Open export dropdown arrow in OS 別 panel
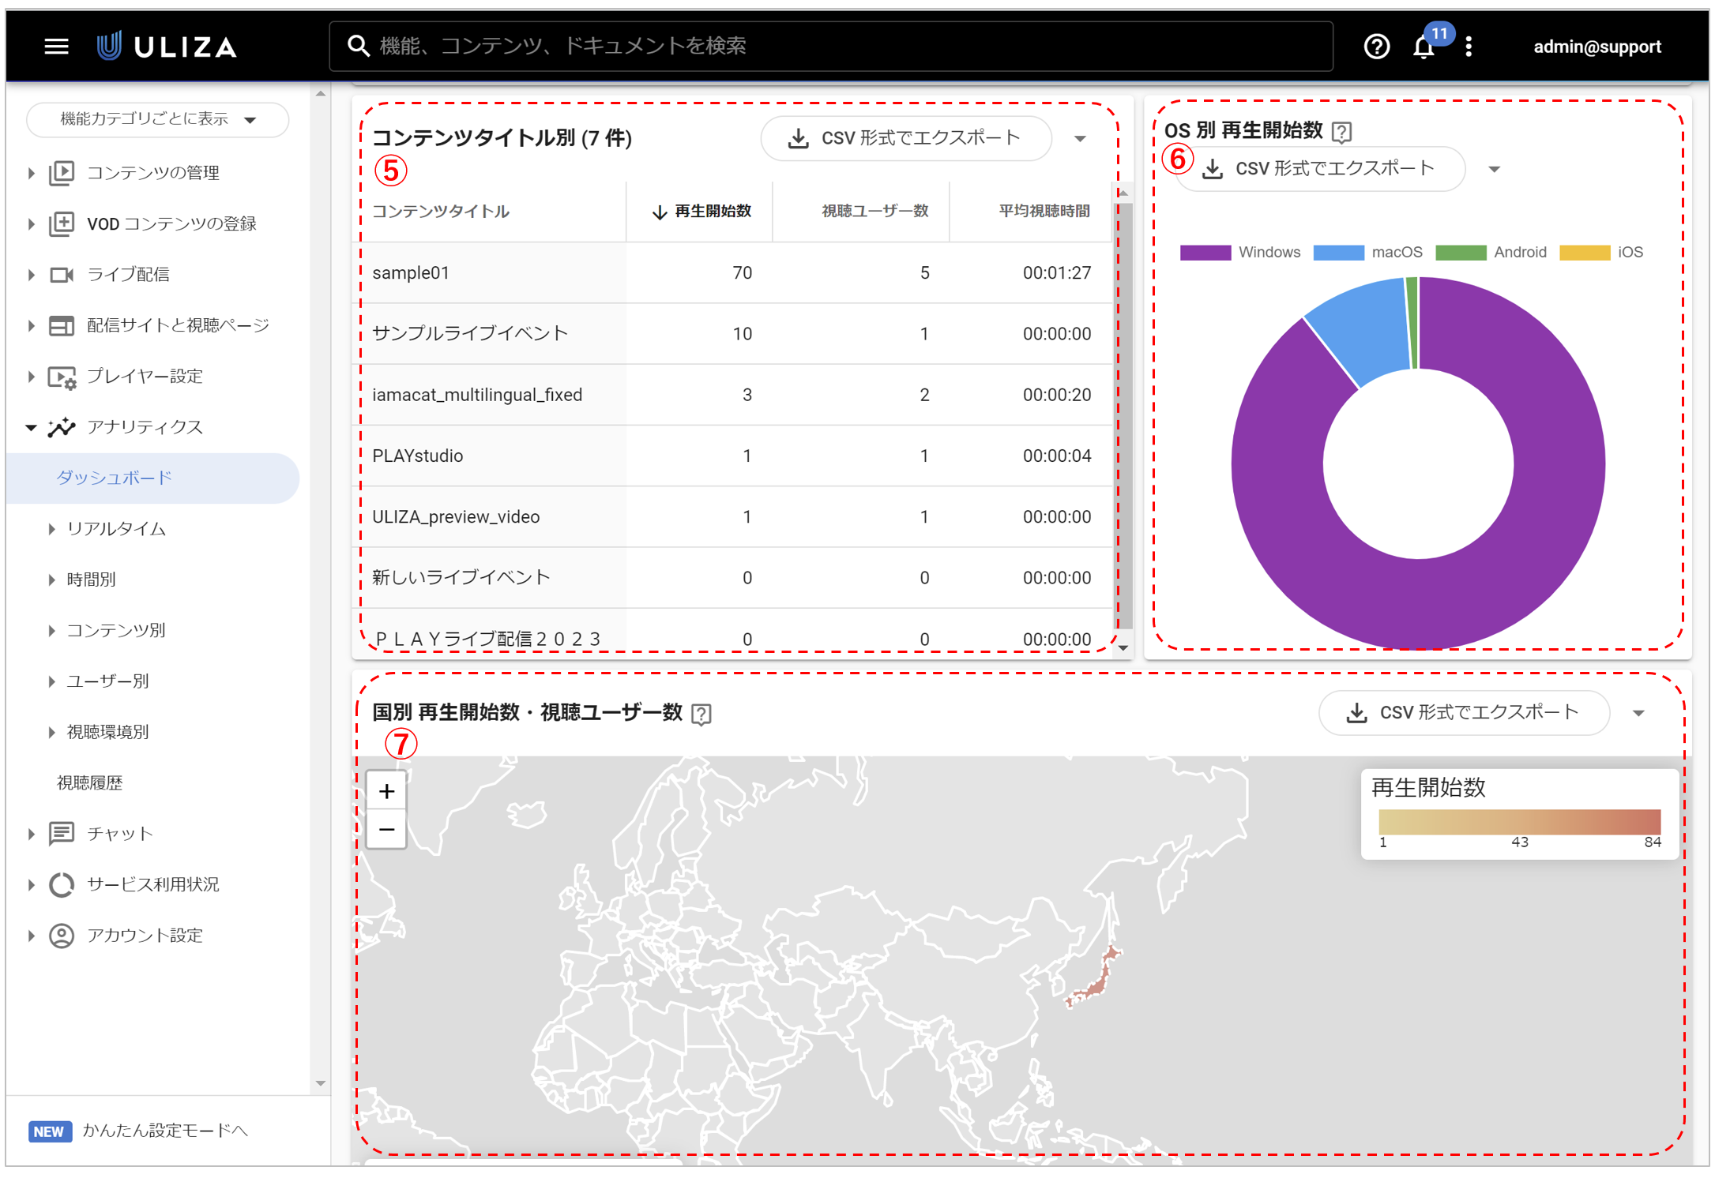The image size is (1715, 1178). (1494, 169)
